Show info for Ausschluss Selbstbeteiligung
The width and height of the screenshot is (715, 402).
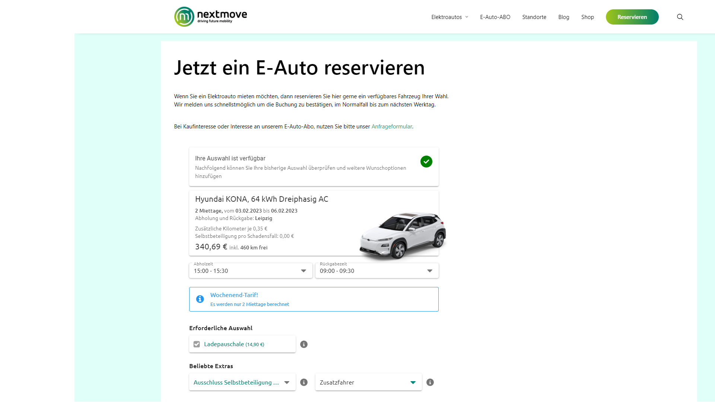pyautogui.click(x=304, y=382)
